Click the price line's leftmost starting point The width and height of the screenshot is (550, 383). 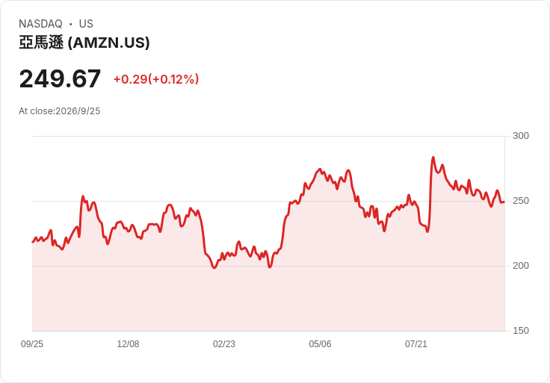[x=33, y=242]
